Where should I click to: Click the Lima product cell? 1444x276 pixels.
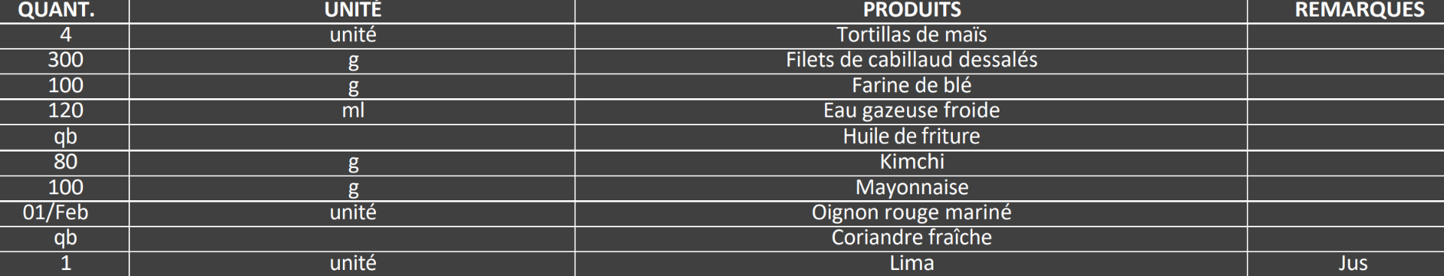911,263
